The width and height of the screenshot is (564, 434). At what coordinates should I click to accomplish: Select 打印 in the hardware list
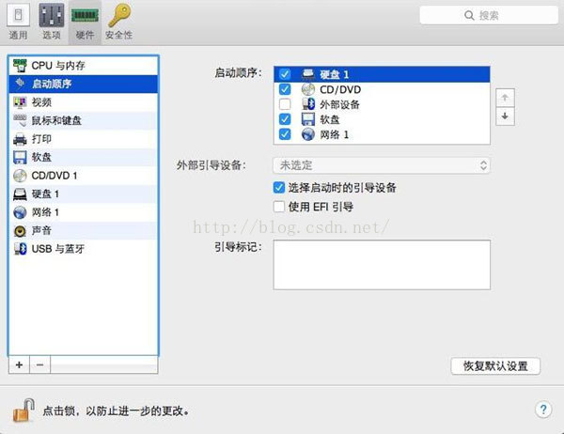tap(83, 139)
